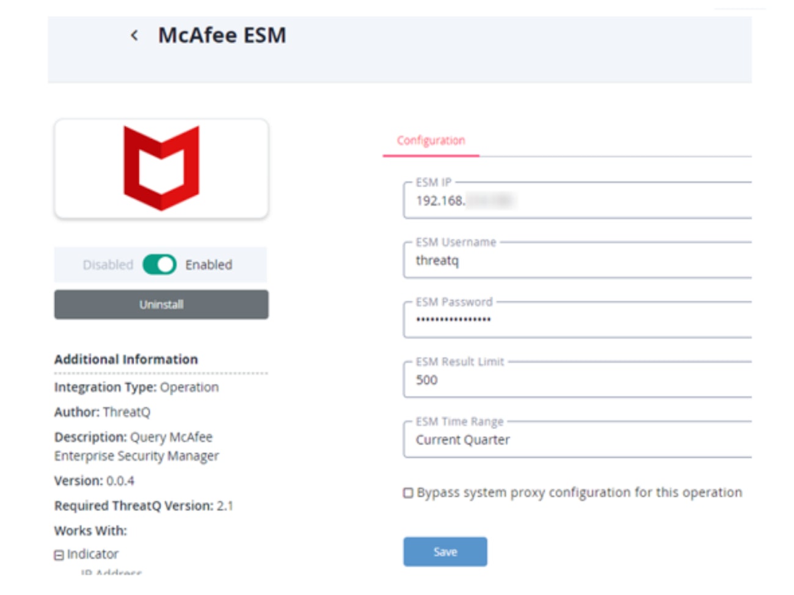This screenshot has width=794, height=595.
Task: Click the Disabled label next to toggle
Action: (108, 265)
